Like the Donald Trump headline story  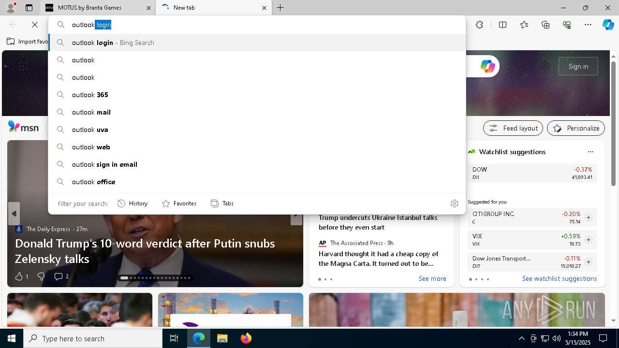pyautogui.click(x=22, y=276)
